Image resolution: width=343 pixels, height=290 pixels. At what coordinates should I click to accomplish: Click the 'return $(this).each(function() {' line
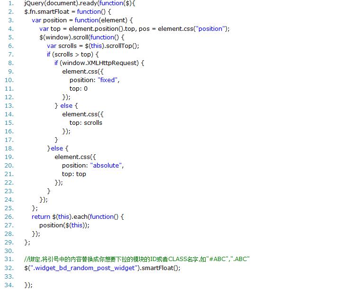point(78,217)
